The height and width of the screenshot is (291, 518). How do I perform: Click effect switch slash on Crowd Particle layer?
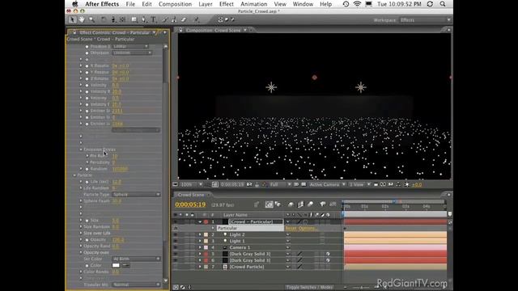point(299,267)
